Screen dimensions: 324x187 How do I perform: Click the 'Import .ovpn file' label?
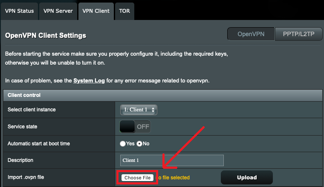[x=26, y=177]
